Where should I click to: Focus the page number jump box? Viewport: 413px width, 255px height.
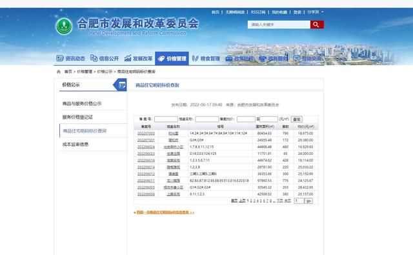tap(299, 201)
